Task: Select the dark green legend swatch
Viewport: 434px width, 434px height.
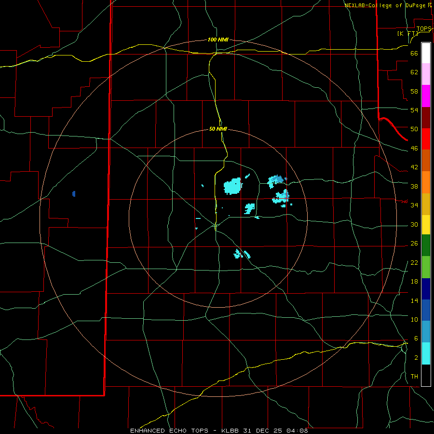Action: click(426, 245)
